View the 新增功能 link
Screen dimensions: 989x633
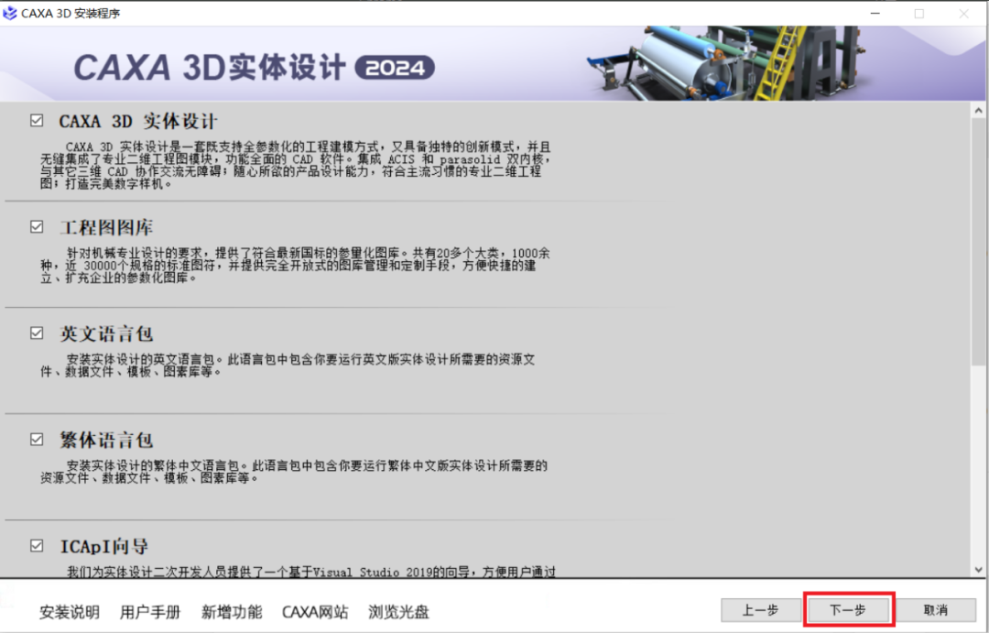pos(232,612)
